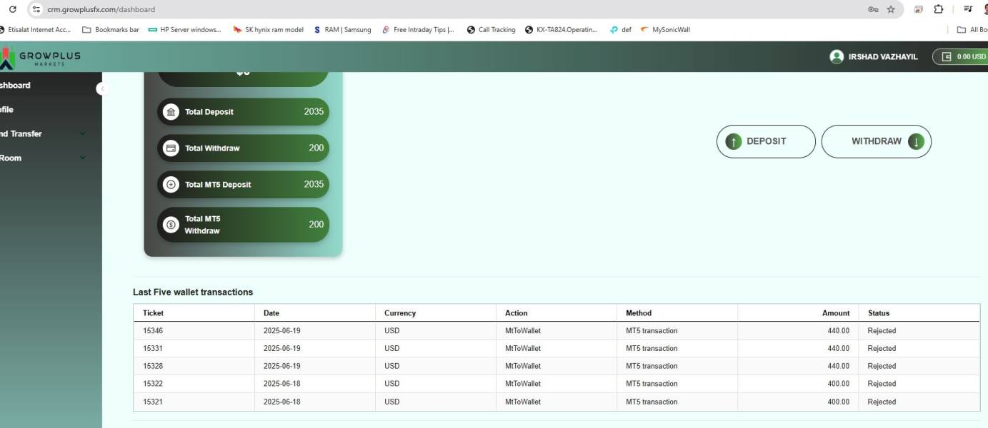Image resolution: width=988 pixels, height=428 pixels.
Task: Click the Total Withdraw card icon
Action: (x=171, y=148)
